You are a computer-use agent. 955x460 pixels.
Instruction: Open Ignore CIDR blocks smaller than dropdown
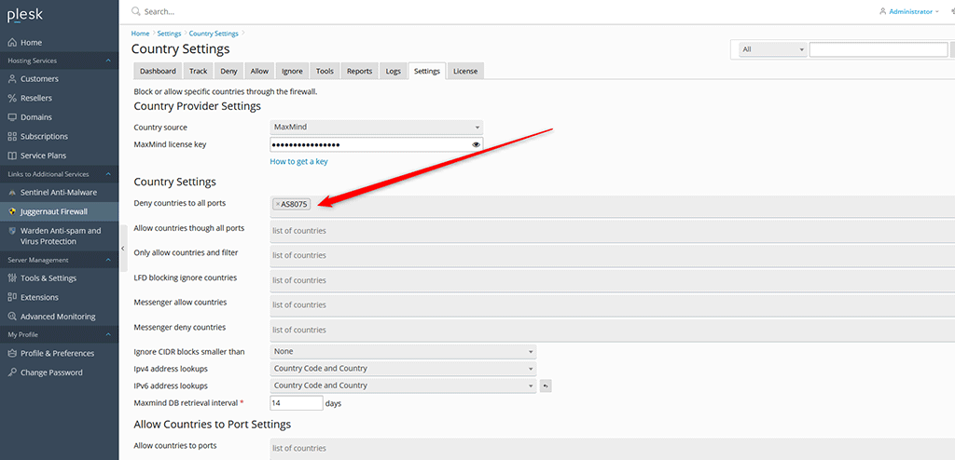click(403, 352)
